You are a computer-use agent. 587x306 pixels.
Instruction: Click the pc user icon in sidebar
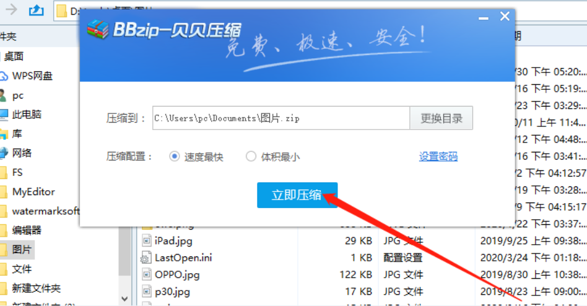3,95
